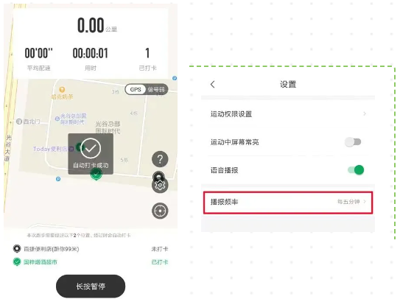Turn off the 语音播报 switch

click(x=356, y=170)
